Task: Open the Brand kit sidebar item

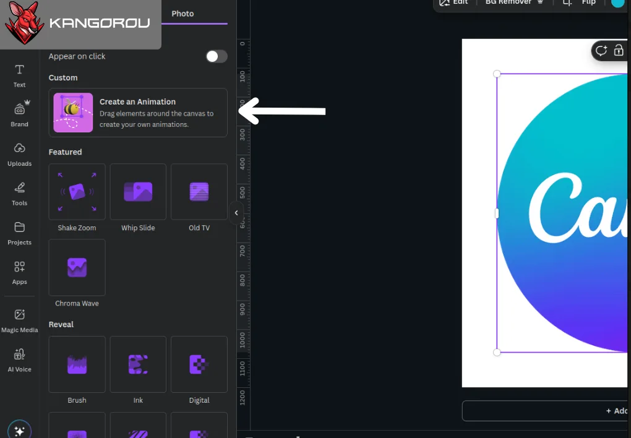Action: [19, 114]
